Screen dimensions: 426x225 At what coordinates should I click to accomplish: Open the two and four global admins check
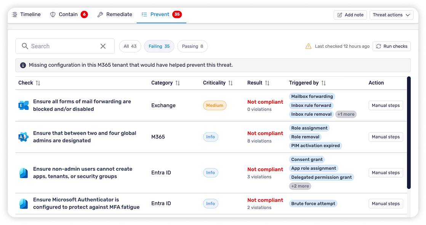point(85,137)
